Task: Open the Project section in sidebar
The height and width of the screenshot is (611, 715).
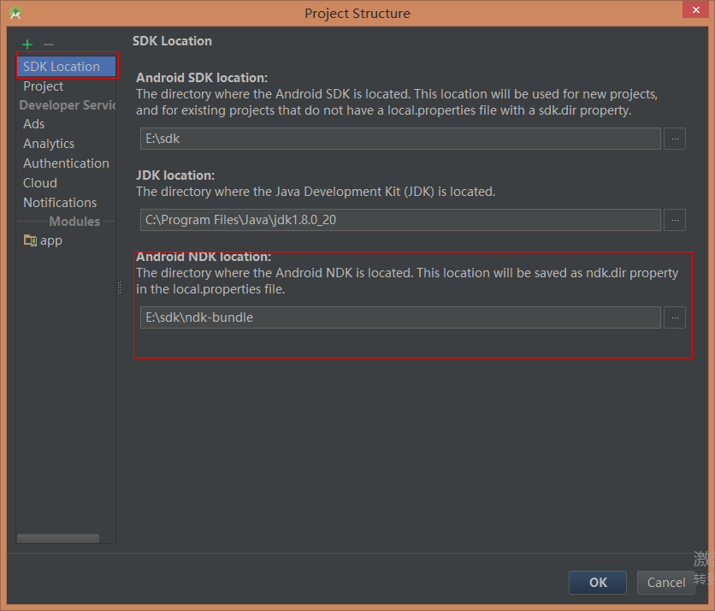Action: click(x=44, y=86)
